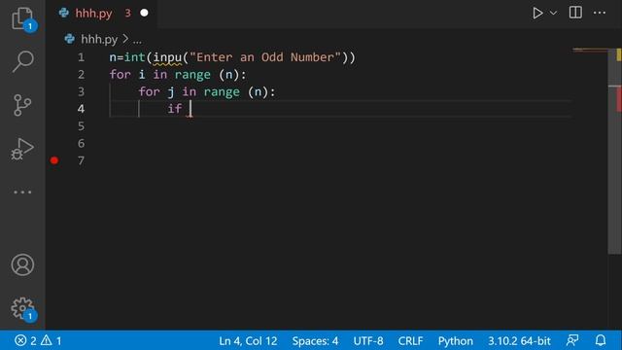Viewport: 622px width, 350px height.
Task: Remove the breakpoint on line 7
Action: pos(54,160)
